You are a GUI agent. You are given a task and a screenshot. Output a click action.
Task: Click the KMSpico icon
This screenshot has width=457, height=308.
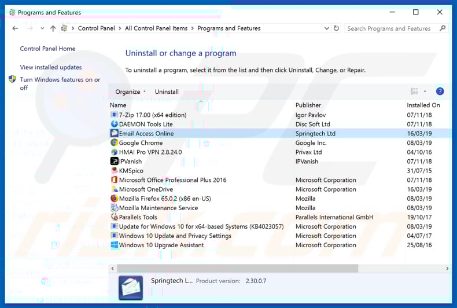[x=115, y=171]
